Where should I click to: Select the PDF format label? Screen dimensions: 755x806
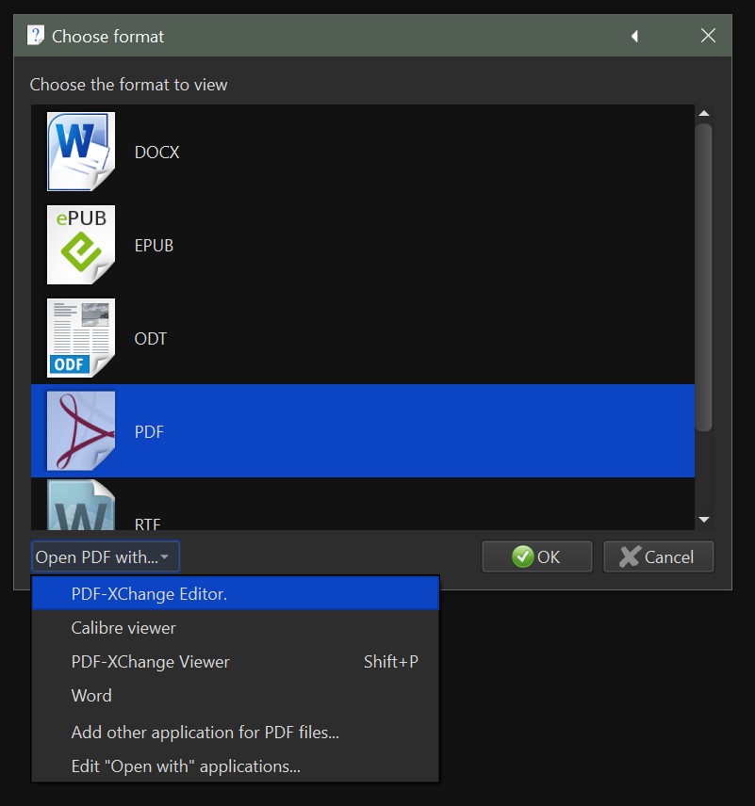click(x=149, y=431)
